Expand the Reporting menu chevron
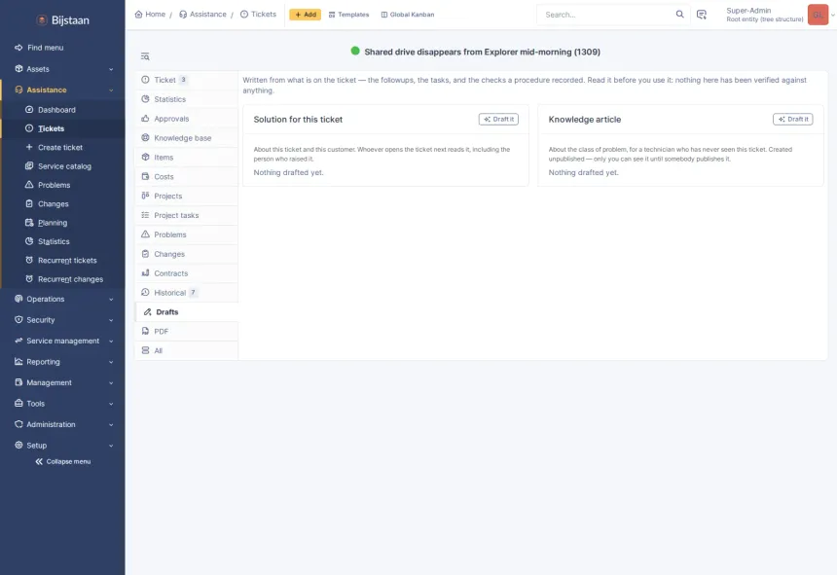The image size is (837, 575). [x=111, y=362]
